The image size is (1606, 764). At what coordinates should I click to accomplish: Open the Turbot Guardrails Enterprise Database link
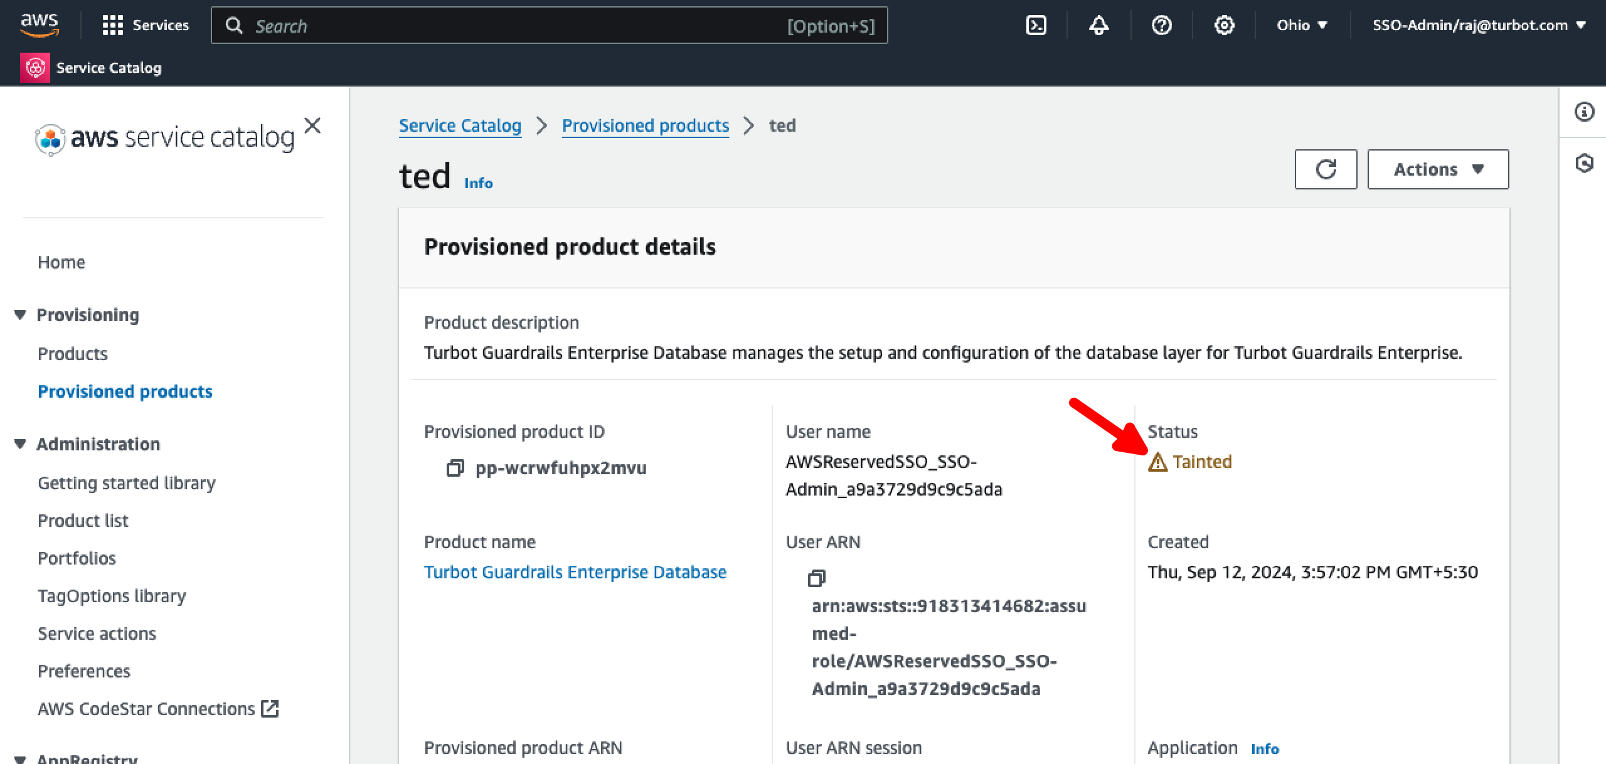click(x=575, y=572)
